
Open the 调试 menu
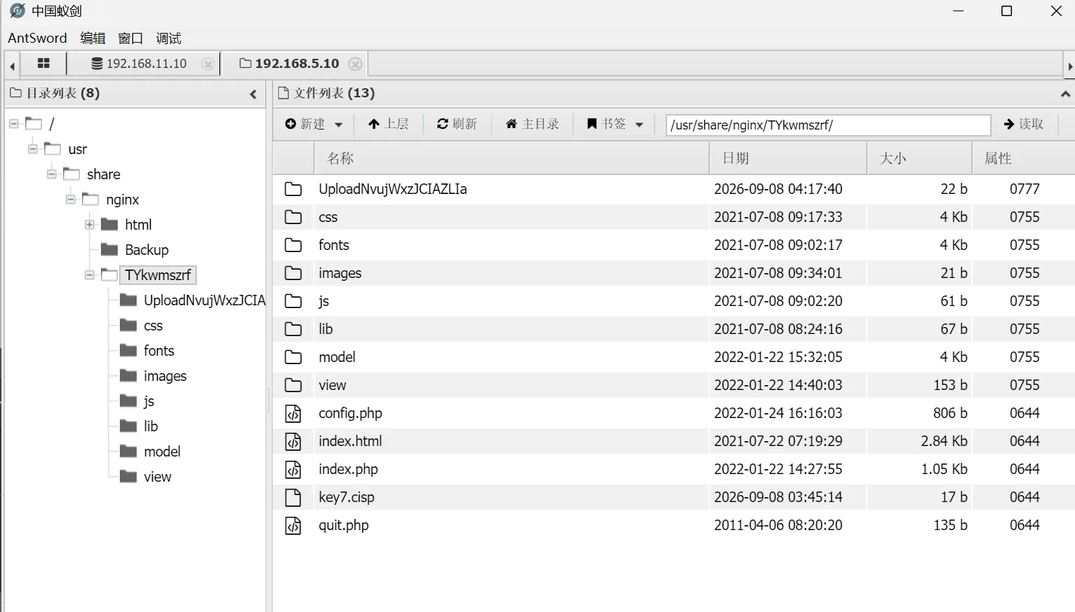[168, 38]
